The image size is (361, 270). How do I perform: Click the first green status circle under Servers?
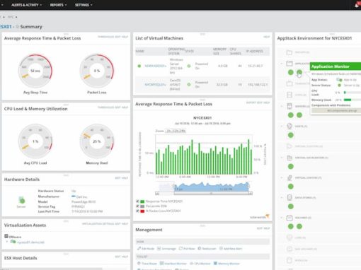(x=291, y=115)
